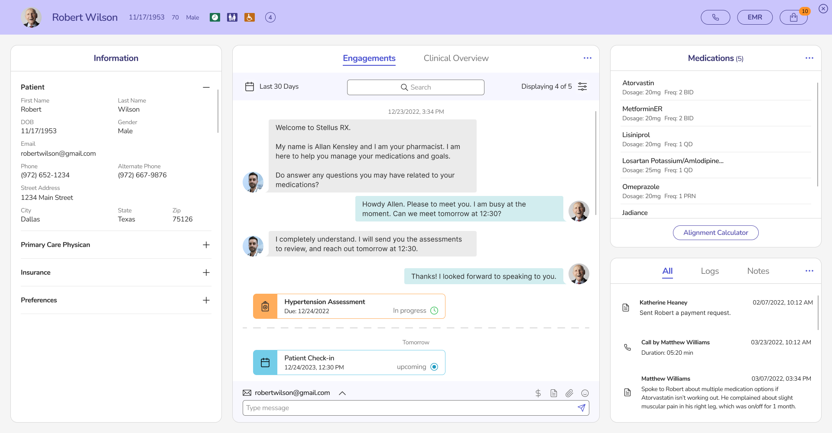Viewport: 832px width, 433px height.
Task: Click the medications list scrollbar
Action: [817, 134]
